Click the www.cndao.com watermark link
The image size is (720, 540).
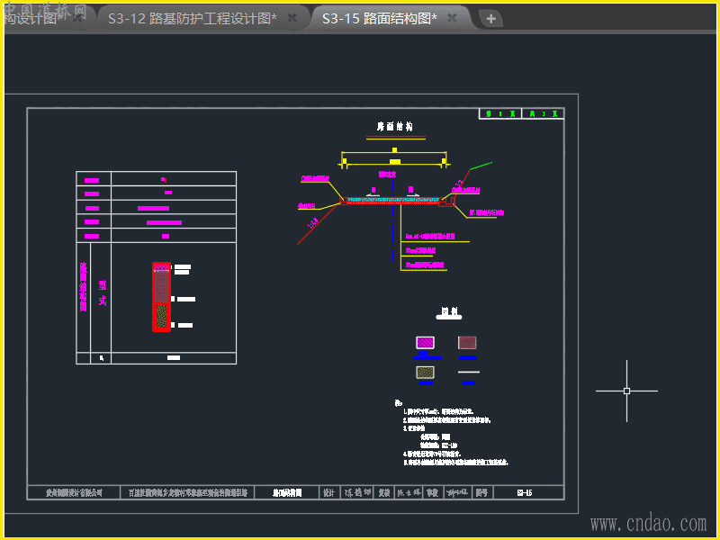pos(648,523)
